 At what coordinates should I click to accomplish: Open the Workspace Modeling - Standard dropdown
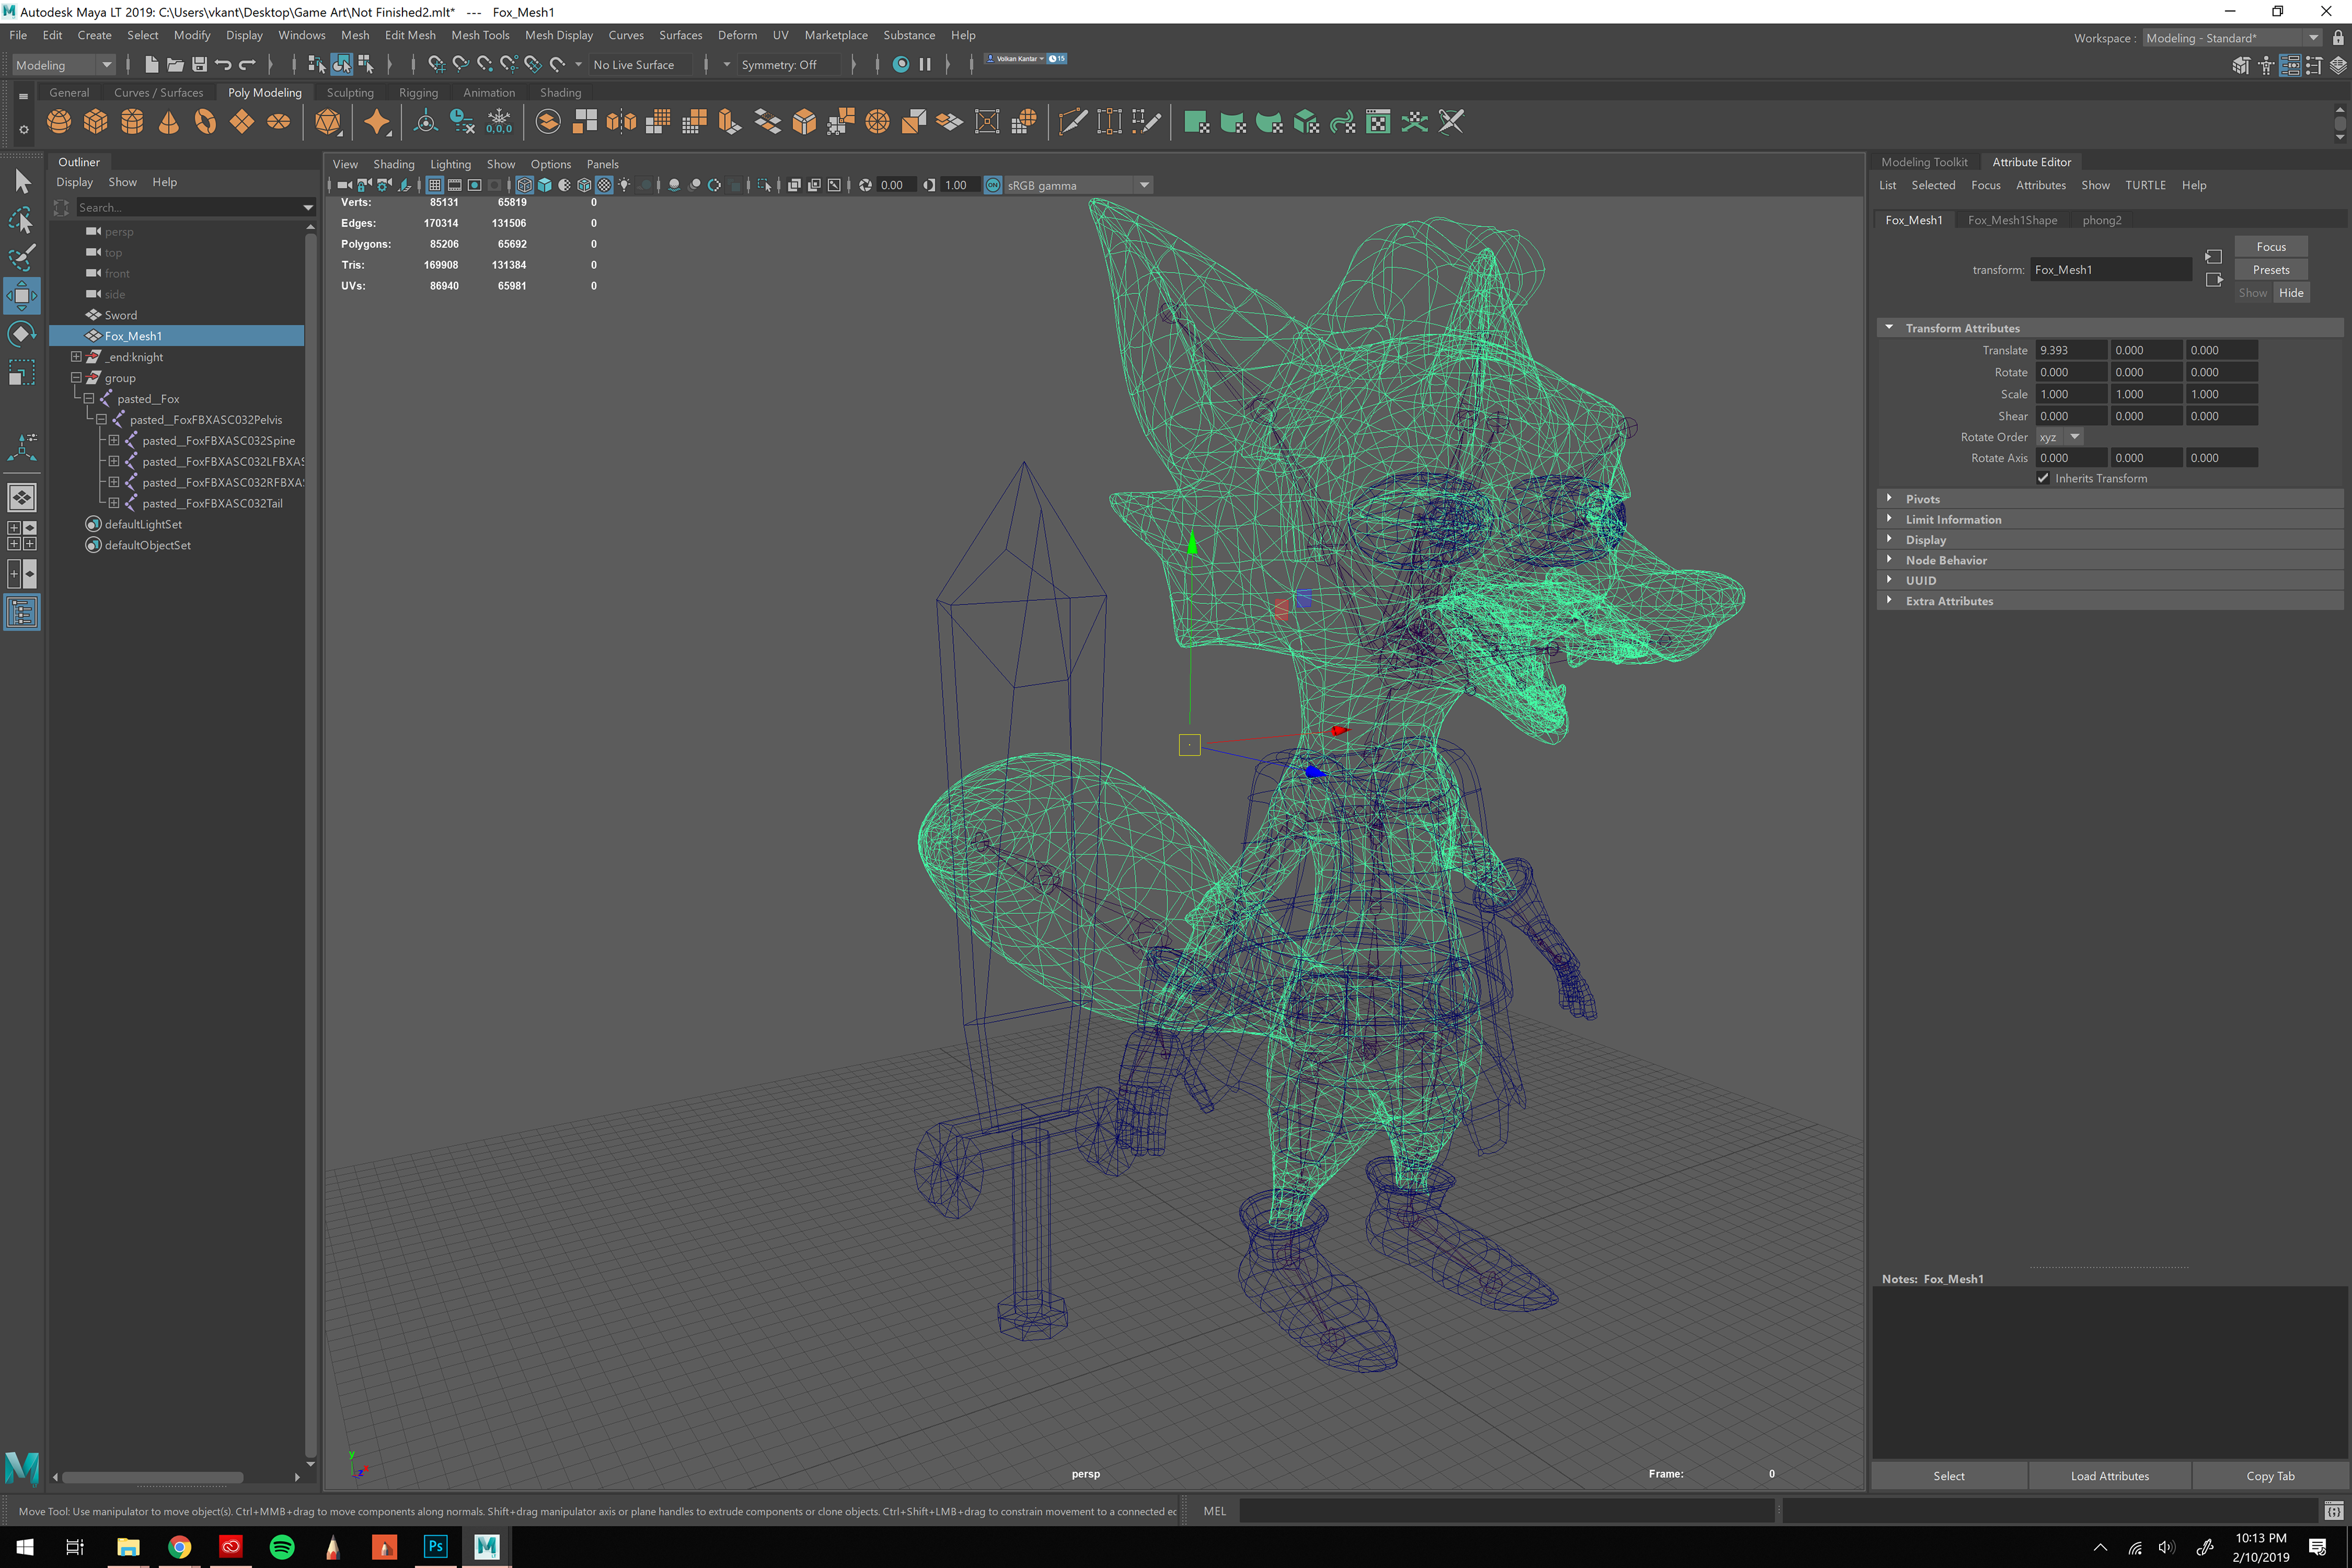click(x=2232, y=38)
